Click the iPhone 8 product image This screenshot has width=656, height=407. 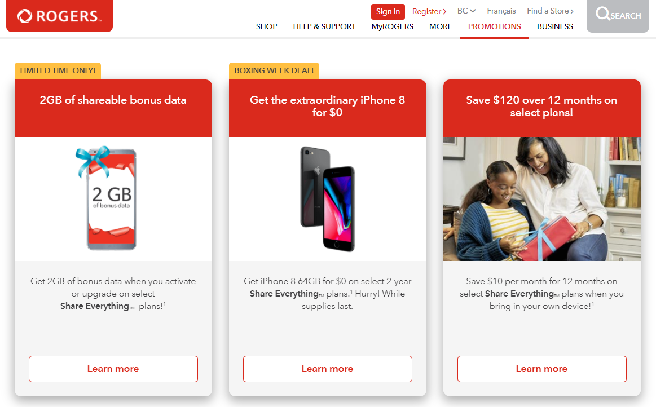point(328,198)
